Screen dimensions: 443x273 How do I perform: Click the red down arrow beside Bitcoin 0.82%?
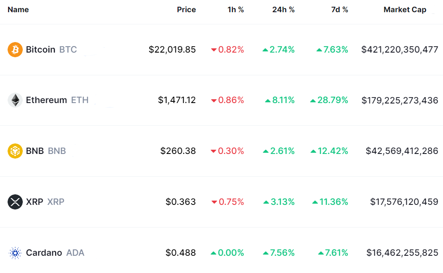point(214,50)
